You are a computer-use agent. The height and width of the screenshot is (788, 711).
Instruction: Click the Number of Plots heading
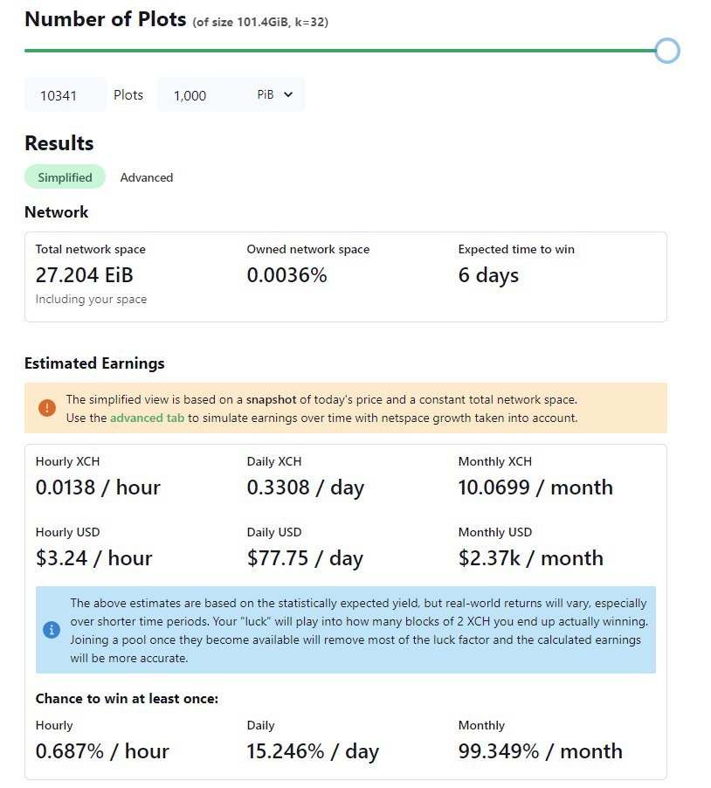(x=106, y=19)
